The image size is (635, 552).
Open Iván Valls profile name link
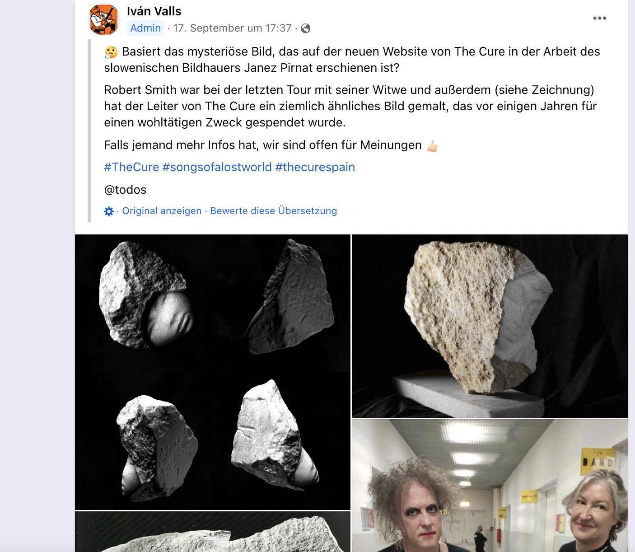tap(154, 11)
